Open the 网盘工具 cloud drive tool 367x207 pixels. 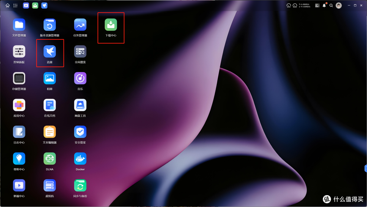[x=80, y=105]
